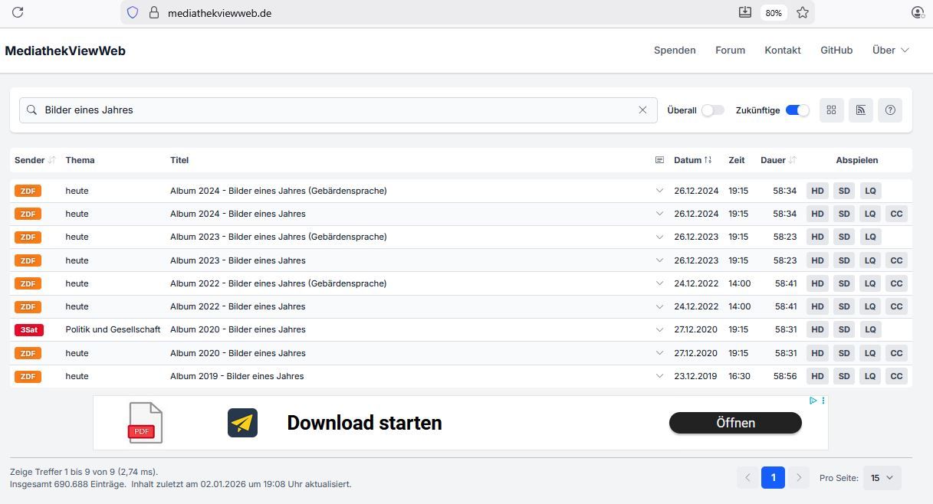Viewport: 933px width, 504px height.
Task: Bookmark this page with the star icon
Action: pos(802,12)
